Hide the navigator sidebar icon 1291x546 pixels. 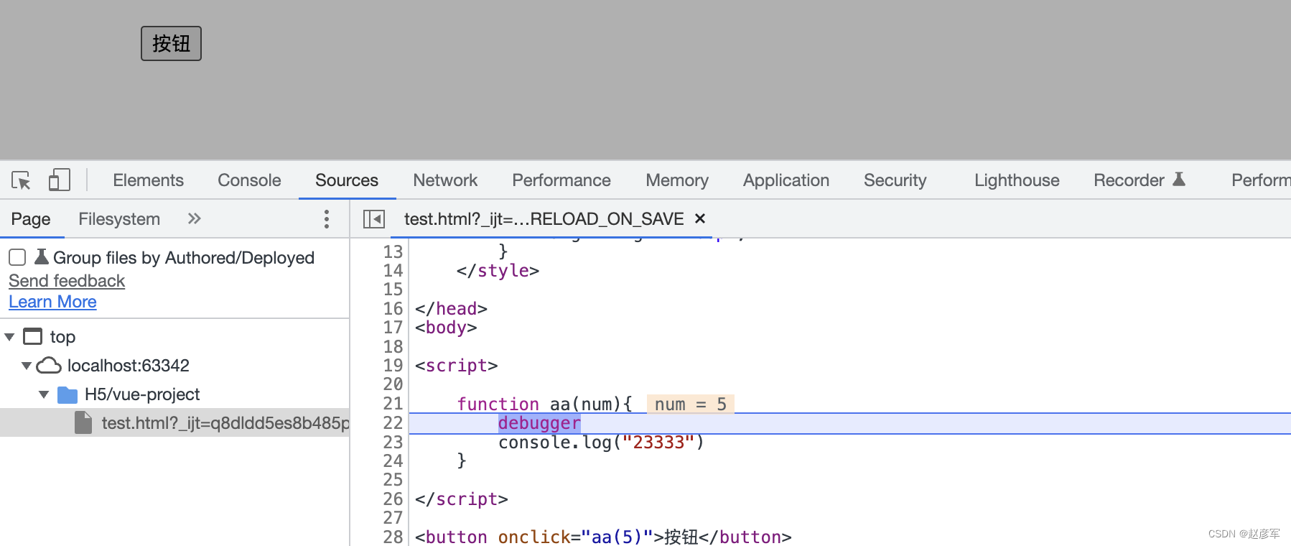(374, 219)
